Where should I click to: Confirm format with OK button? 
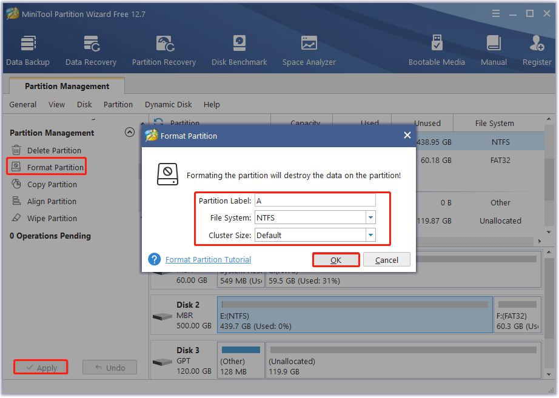[336, 260]
